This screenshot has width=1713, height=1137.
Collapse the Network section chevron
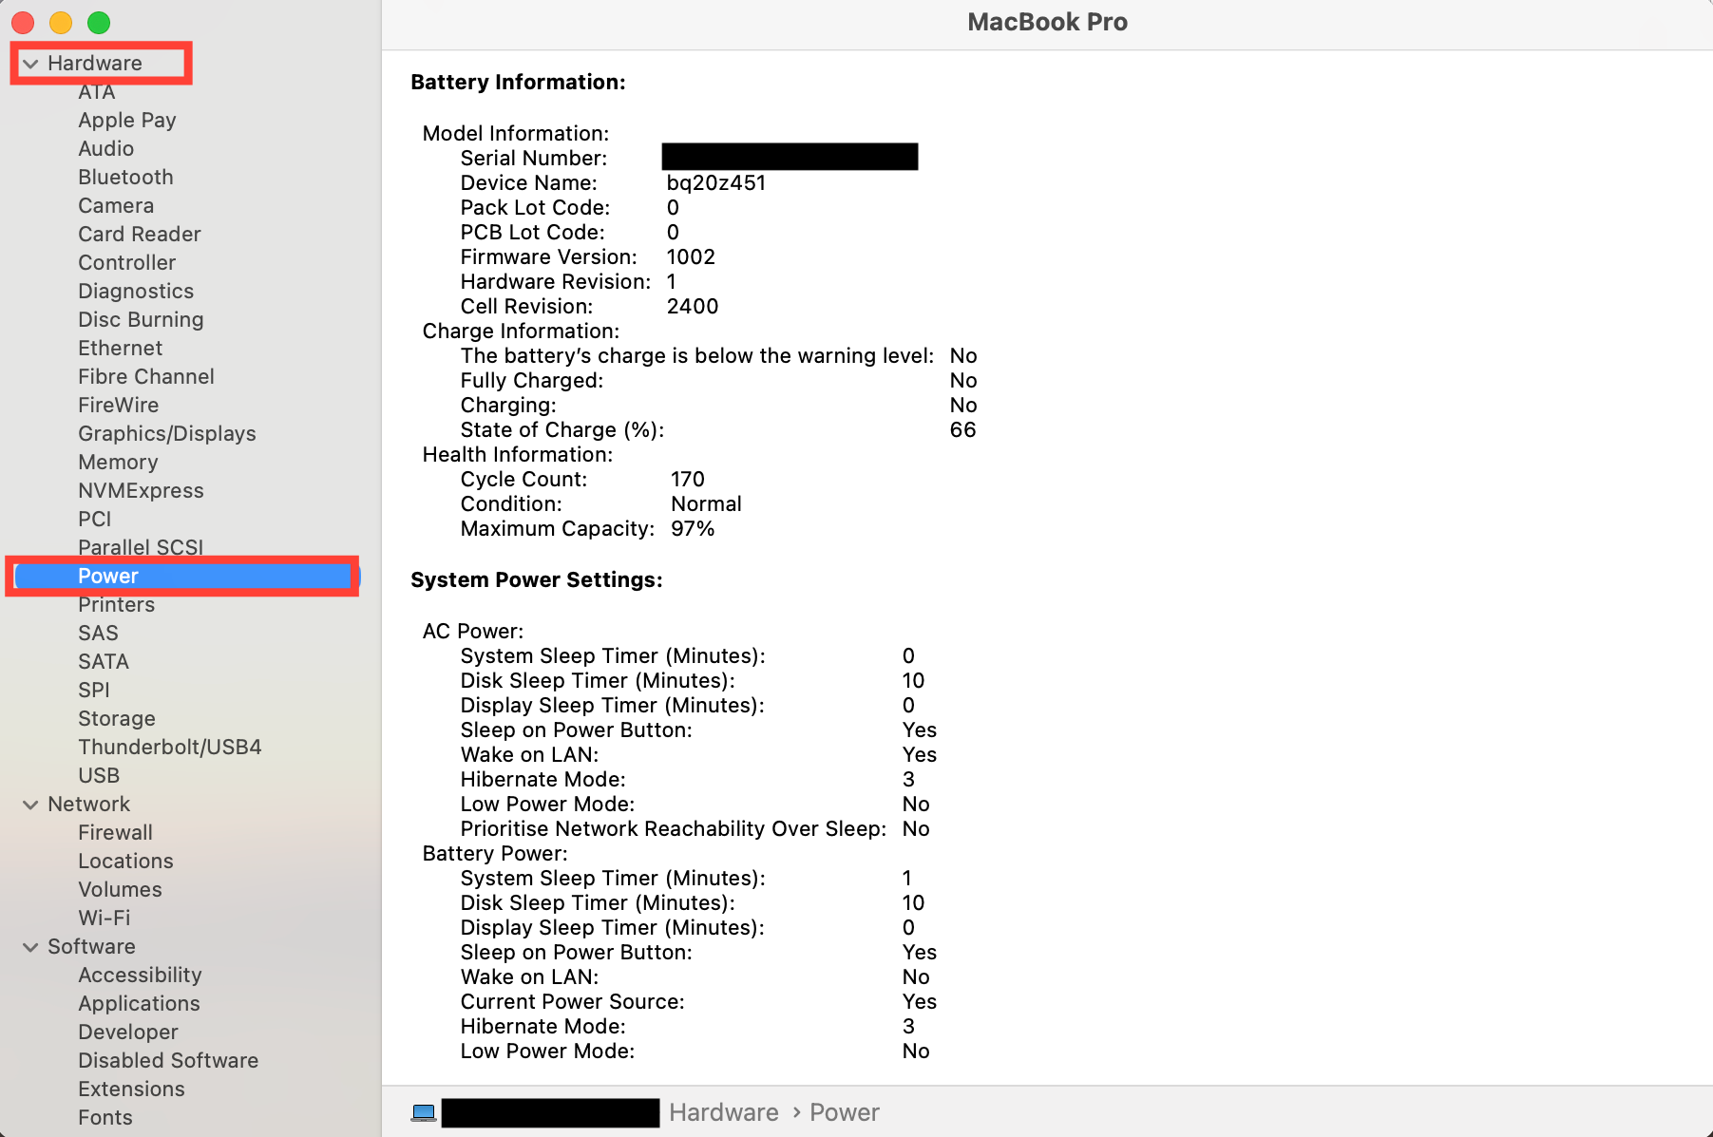tap(30, 805)
